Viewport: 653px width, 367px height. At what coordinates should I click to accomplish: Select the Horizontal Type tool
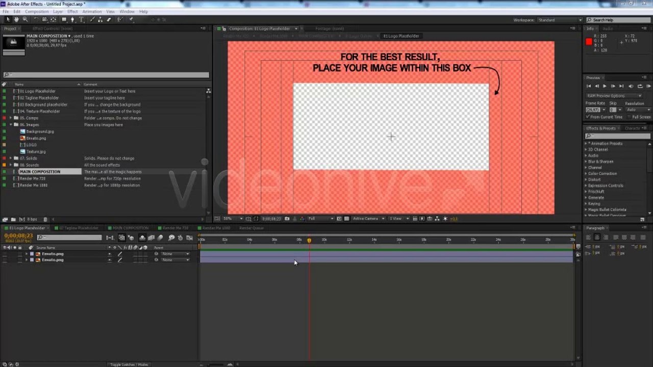click(81, 20)
